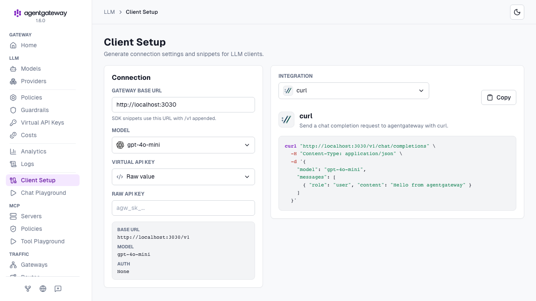Image resolution: width=536 pixels, height=301 pixels.
Task: Open the Tool Playground
Action: click(x=43, y=241)
